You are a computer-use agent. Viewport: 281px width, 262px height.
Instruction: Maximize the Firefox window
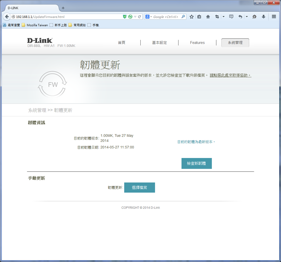[264, 2]
